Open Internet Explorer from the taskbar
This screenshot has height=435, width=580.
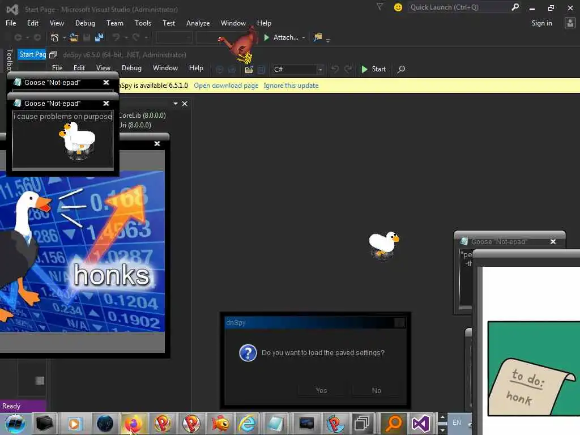coord(247,424)
